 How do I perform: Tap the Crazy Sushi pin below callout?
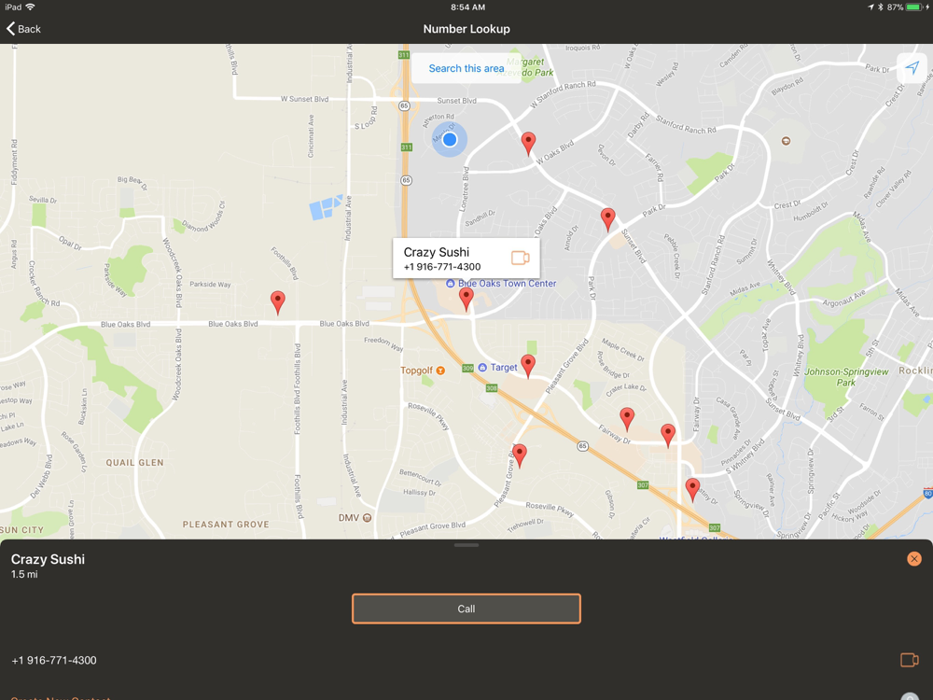[466, 300]
